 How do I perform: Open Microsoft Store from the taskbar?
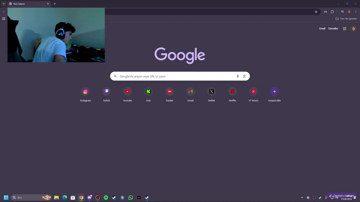point(73,198)
